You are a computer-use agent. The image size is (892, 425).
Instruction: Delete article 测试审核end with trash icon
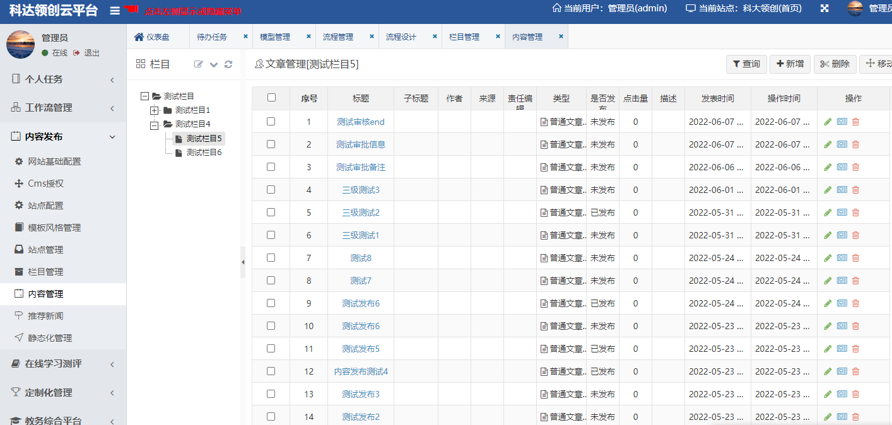[x=855, y=122]
